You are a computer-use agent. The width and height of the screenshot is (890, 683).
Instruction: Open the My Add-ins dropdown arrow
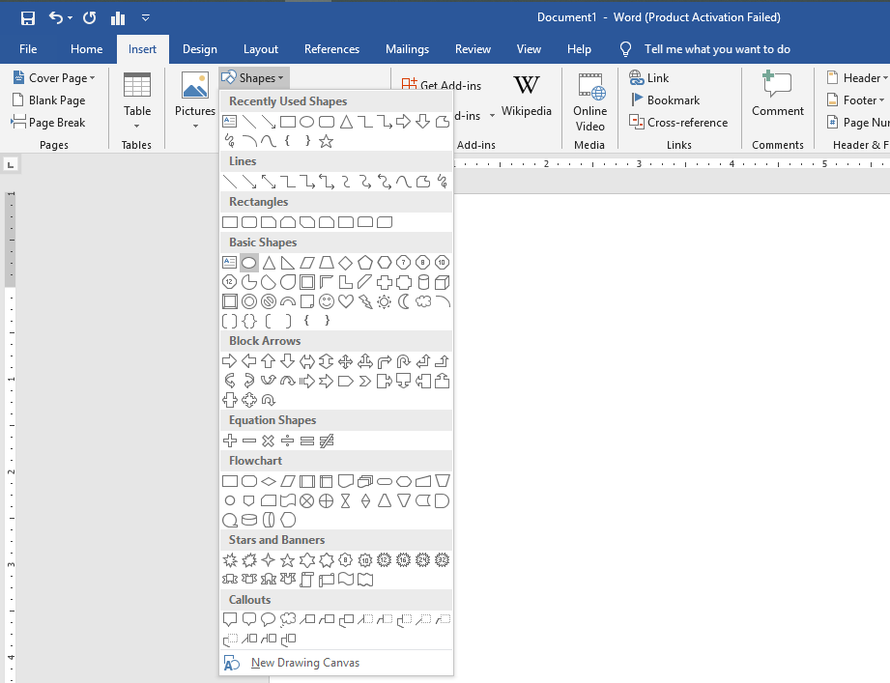click(492, 116)
